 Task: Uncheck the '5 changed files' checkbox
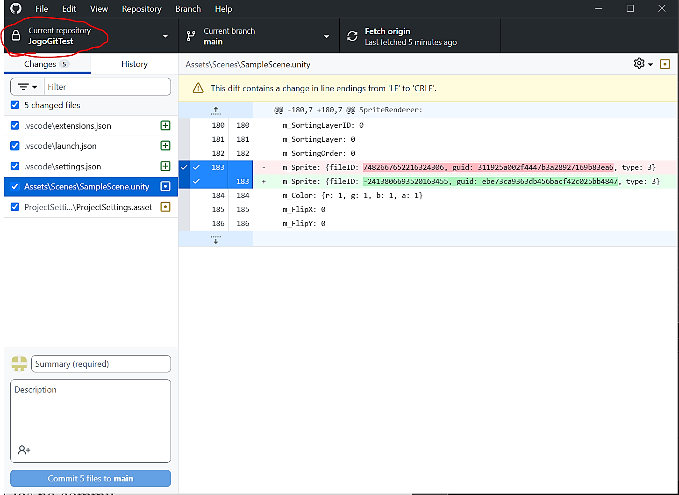pyautogui.click(x=15, y=105)
